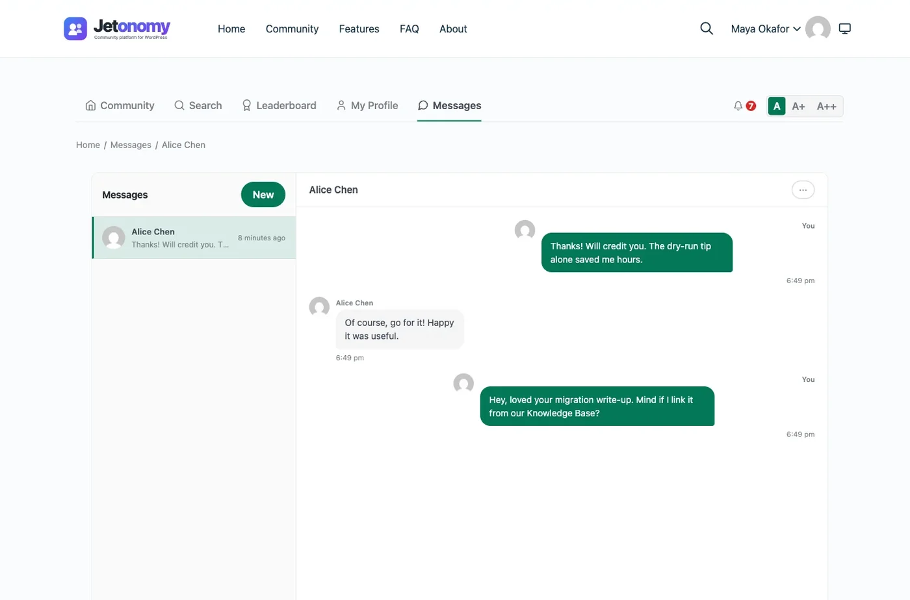Start a New message
This screenshot has width=910, height=600.
(x=263, y=195)
